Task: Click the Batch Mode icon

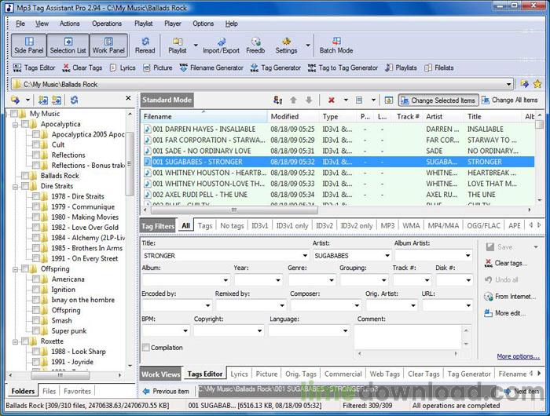Action: [x=336, y=45]
